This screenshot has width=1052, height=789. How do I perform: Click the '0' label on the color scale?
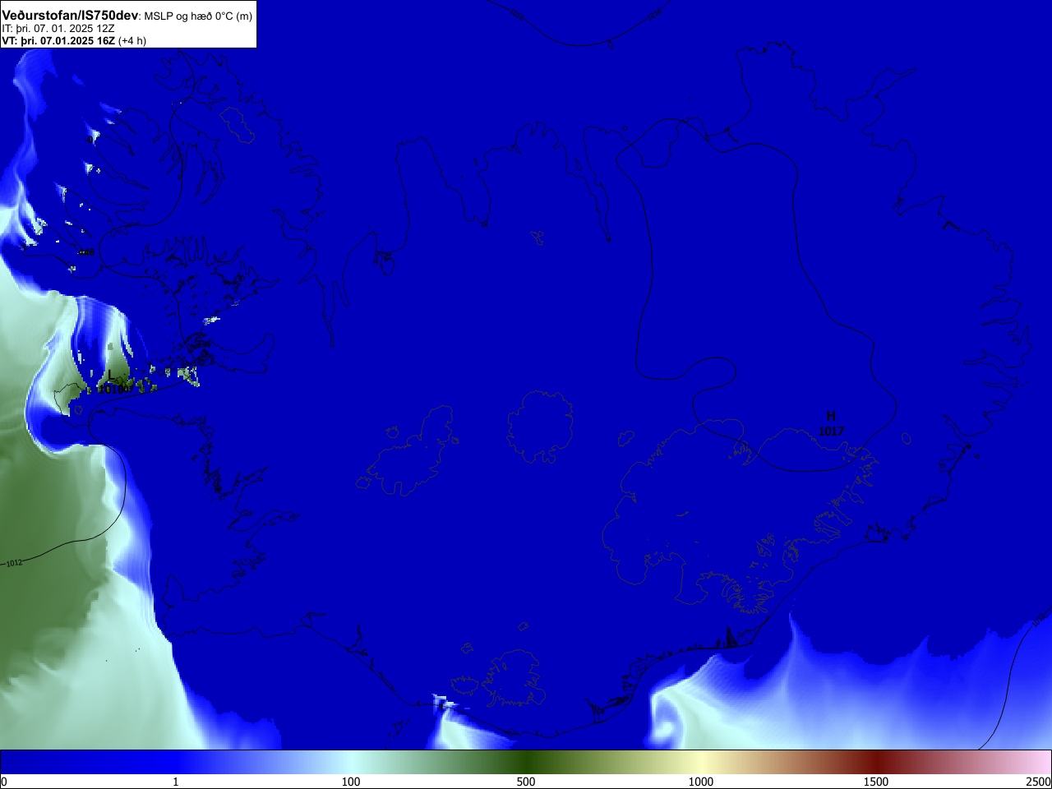(x=4, y=782)
